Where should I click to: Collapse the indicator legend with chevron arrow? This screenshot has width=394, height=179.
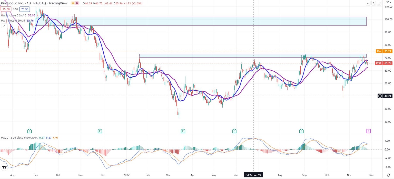4,26
